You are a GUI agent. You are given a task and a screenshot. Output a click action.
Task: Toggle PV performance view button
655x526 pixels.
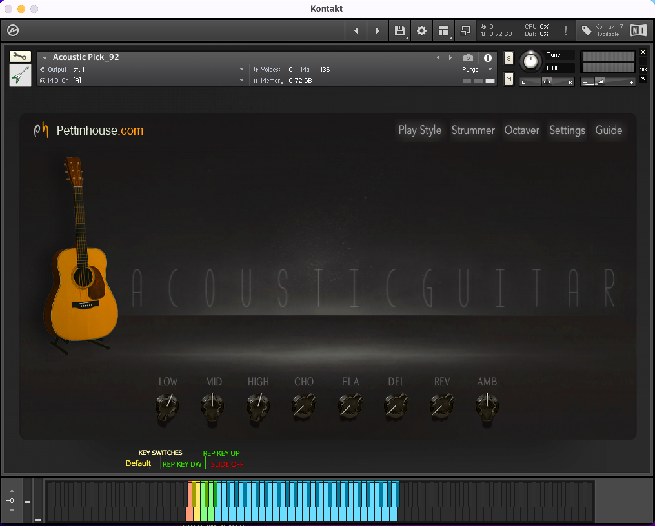click(x=643, y=78)
